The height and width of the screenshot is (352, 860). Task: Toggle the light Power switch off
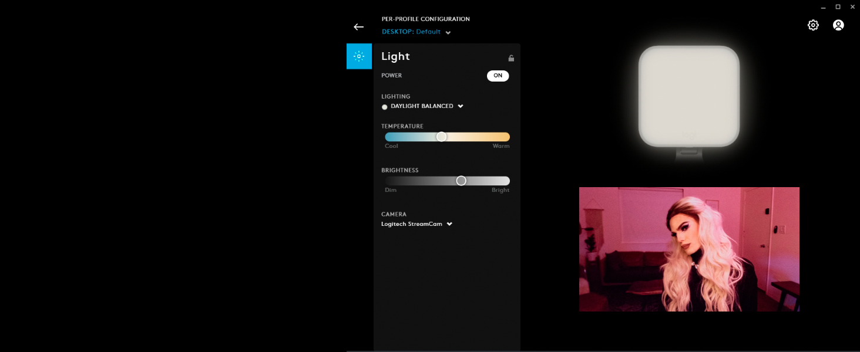498,76
